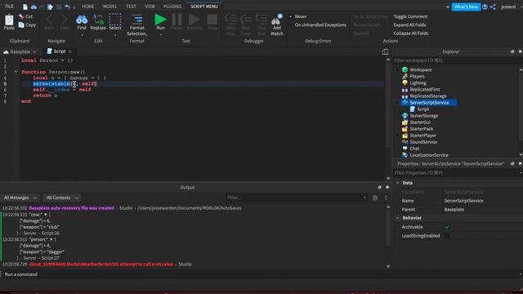Click the Cut scissors icon

(x=21, y=16)
